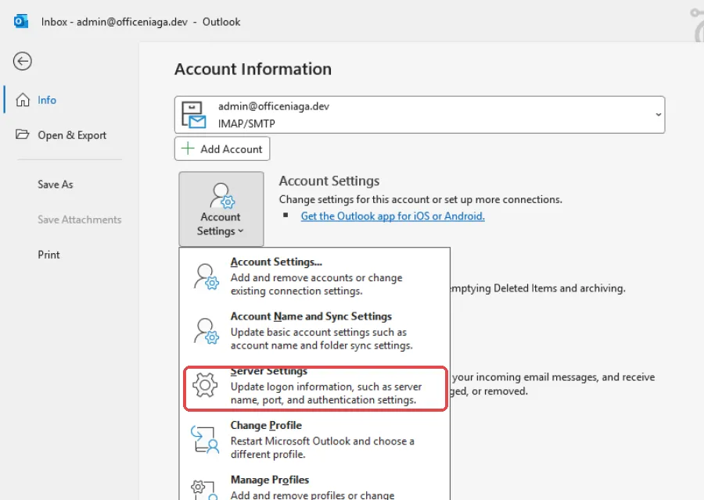Click the Info home icon
This screenshot has height=500, width=704.
(23, 99)
